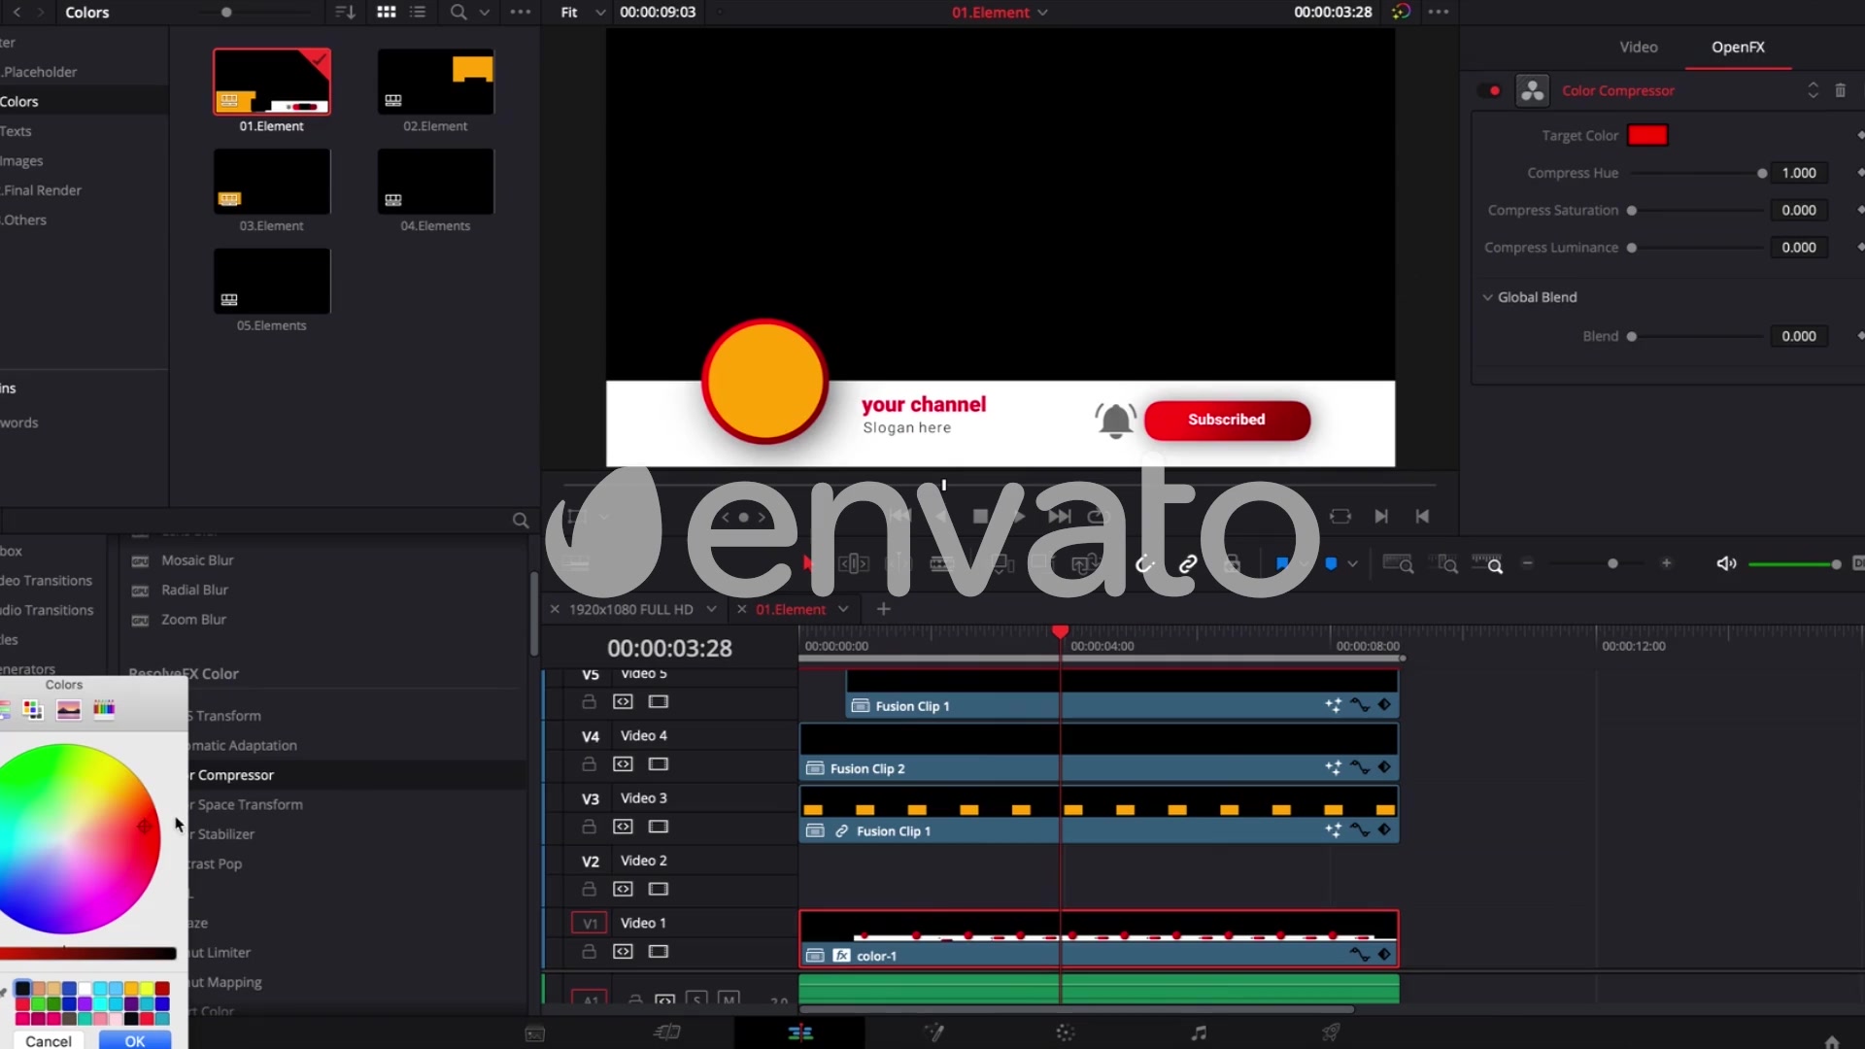Select the Mosaic Blur effect
The image size is (1865, 1049).
pos(197,560)
